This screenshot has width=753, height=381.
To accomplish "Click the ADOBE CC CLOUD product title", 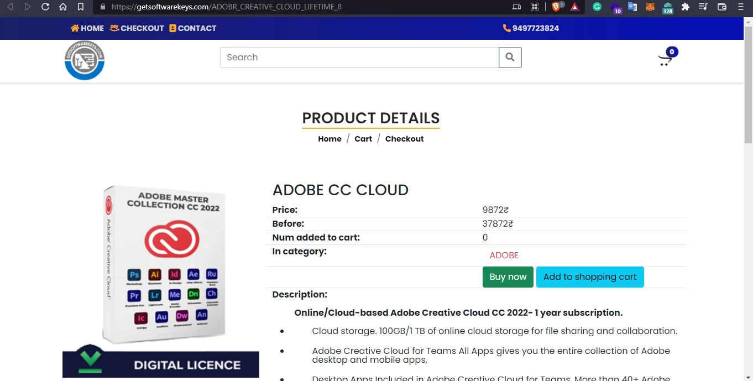I will tap(341, 190).
